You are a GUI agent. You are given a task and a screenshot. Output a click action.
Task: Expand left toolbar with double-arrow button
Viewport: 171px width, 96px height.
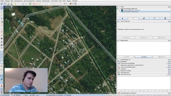click(x=2, y=48)
